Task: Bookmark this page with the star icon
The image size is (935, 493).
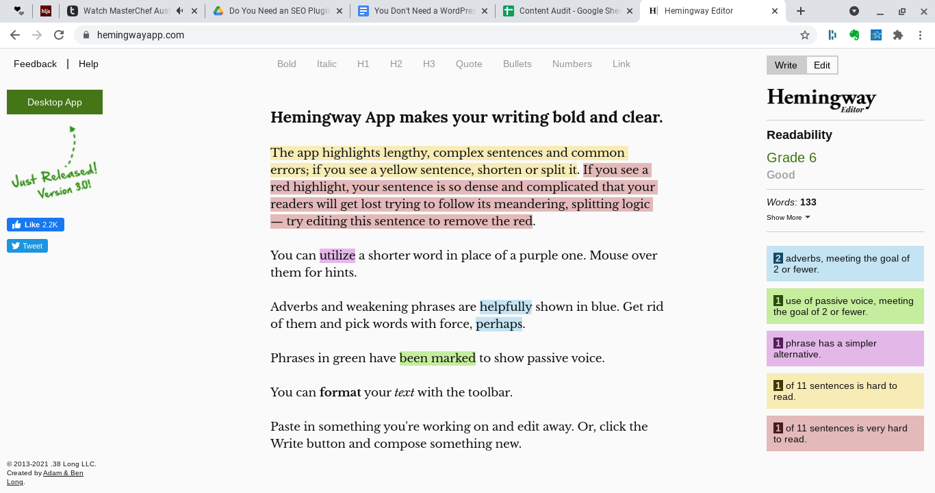Action: tap(805, 35)
